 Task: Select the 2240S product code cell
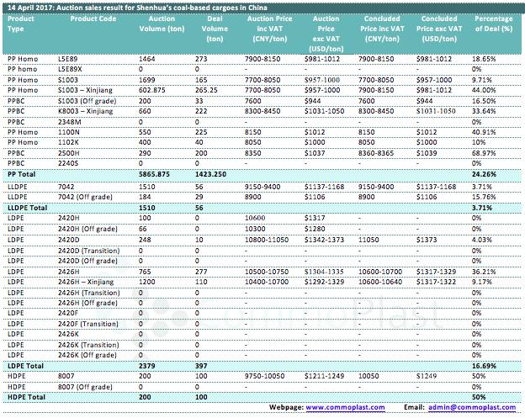pyautogui.click(x=69, y=162)
